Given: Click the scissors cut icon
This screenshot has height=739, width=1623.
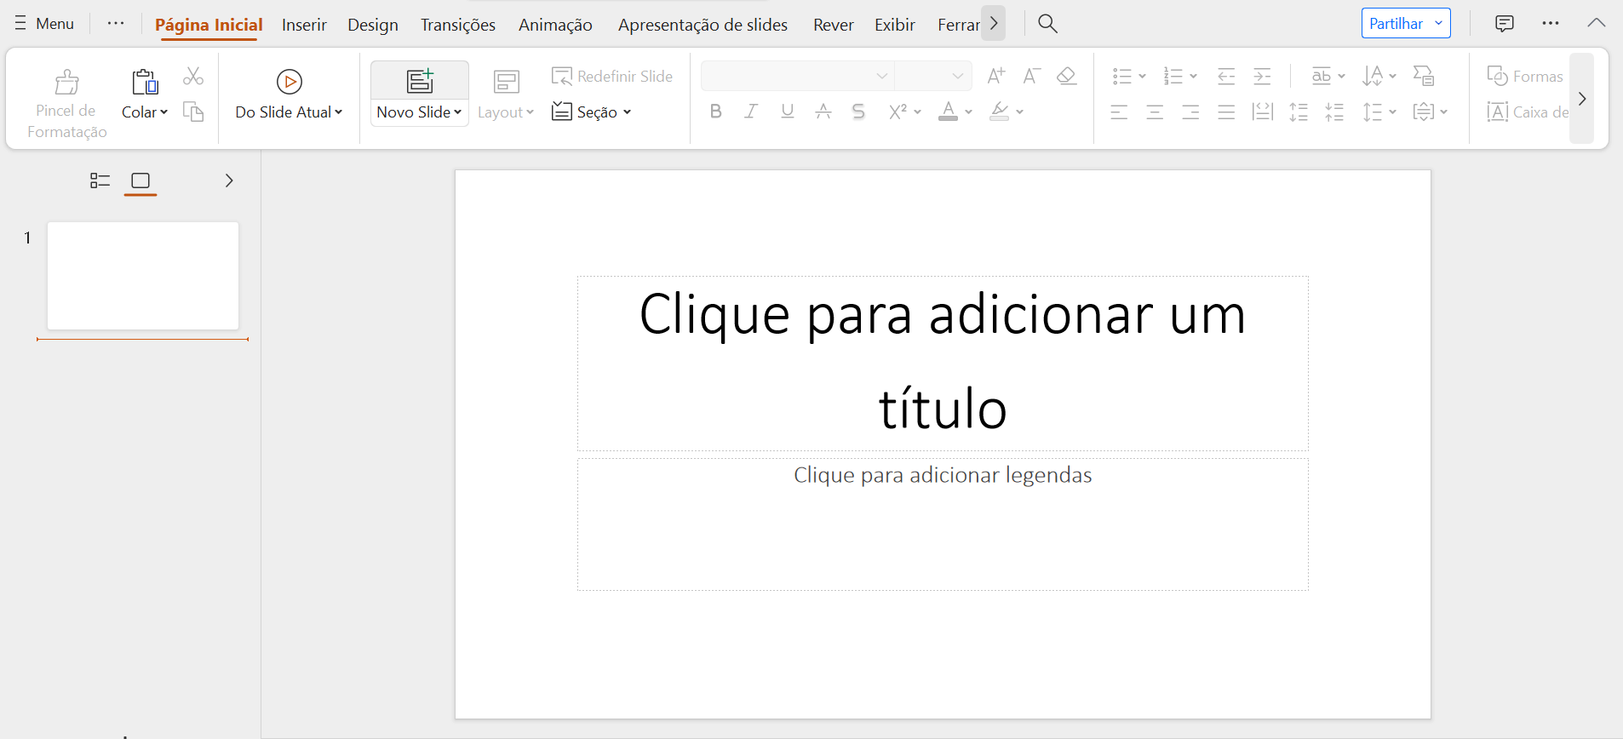Looking at the screenshot, I should pos(193,77).
